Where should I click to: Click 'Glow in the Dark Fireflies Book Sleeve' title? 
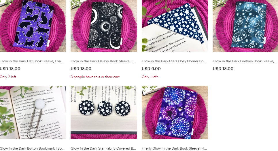[x=245, y=61]
